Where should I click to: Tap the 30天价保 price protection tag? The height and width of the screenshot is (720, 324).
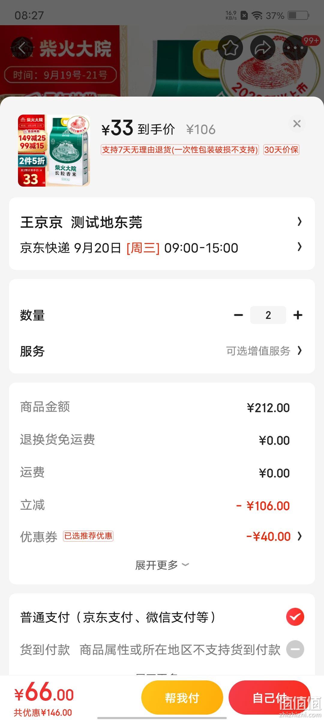click(281, 149)
